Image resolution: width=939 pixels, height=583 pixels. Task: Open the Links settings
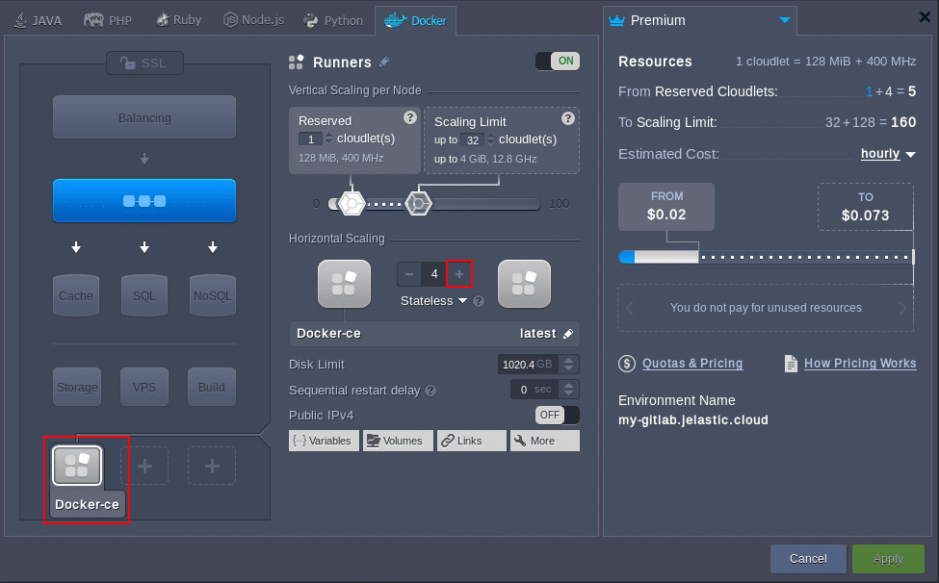click(x=472, y=441)
